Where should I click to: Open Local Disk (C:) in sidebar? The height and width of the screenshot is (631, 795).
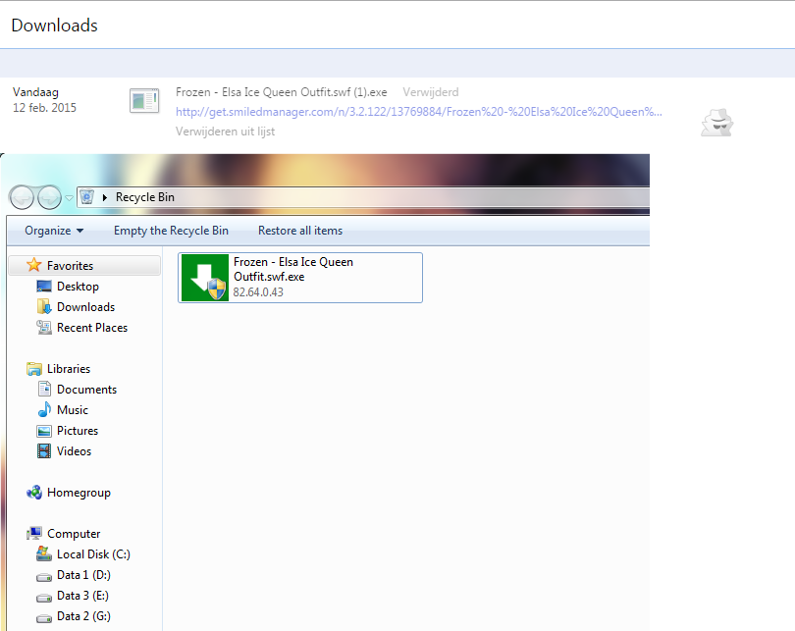click(x=92, y=554)
